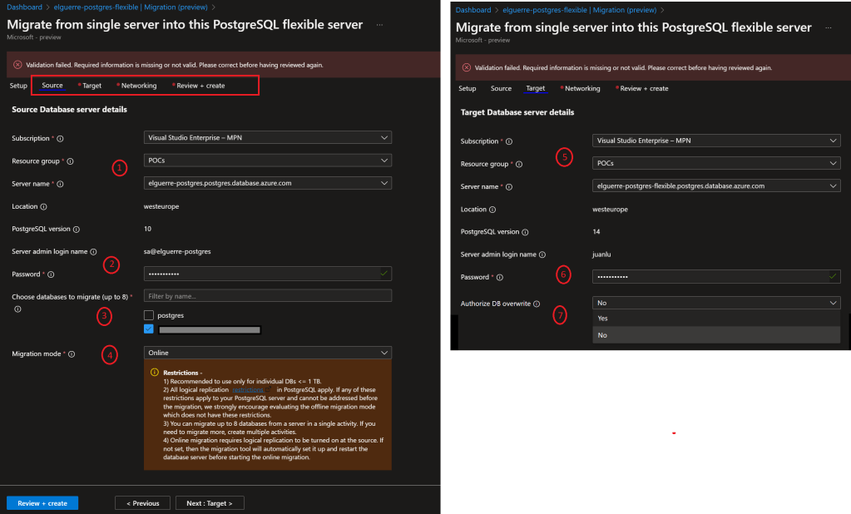The image size is (851, 514).
Task: Click Dashboard breadcrumb link in left panel
Action: [x=24, y=7]
